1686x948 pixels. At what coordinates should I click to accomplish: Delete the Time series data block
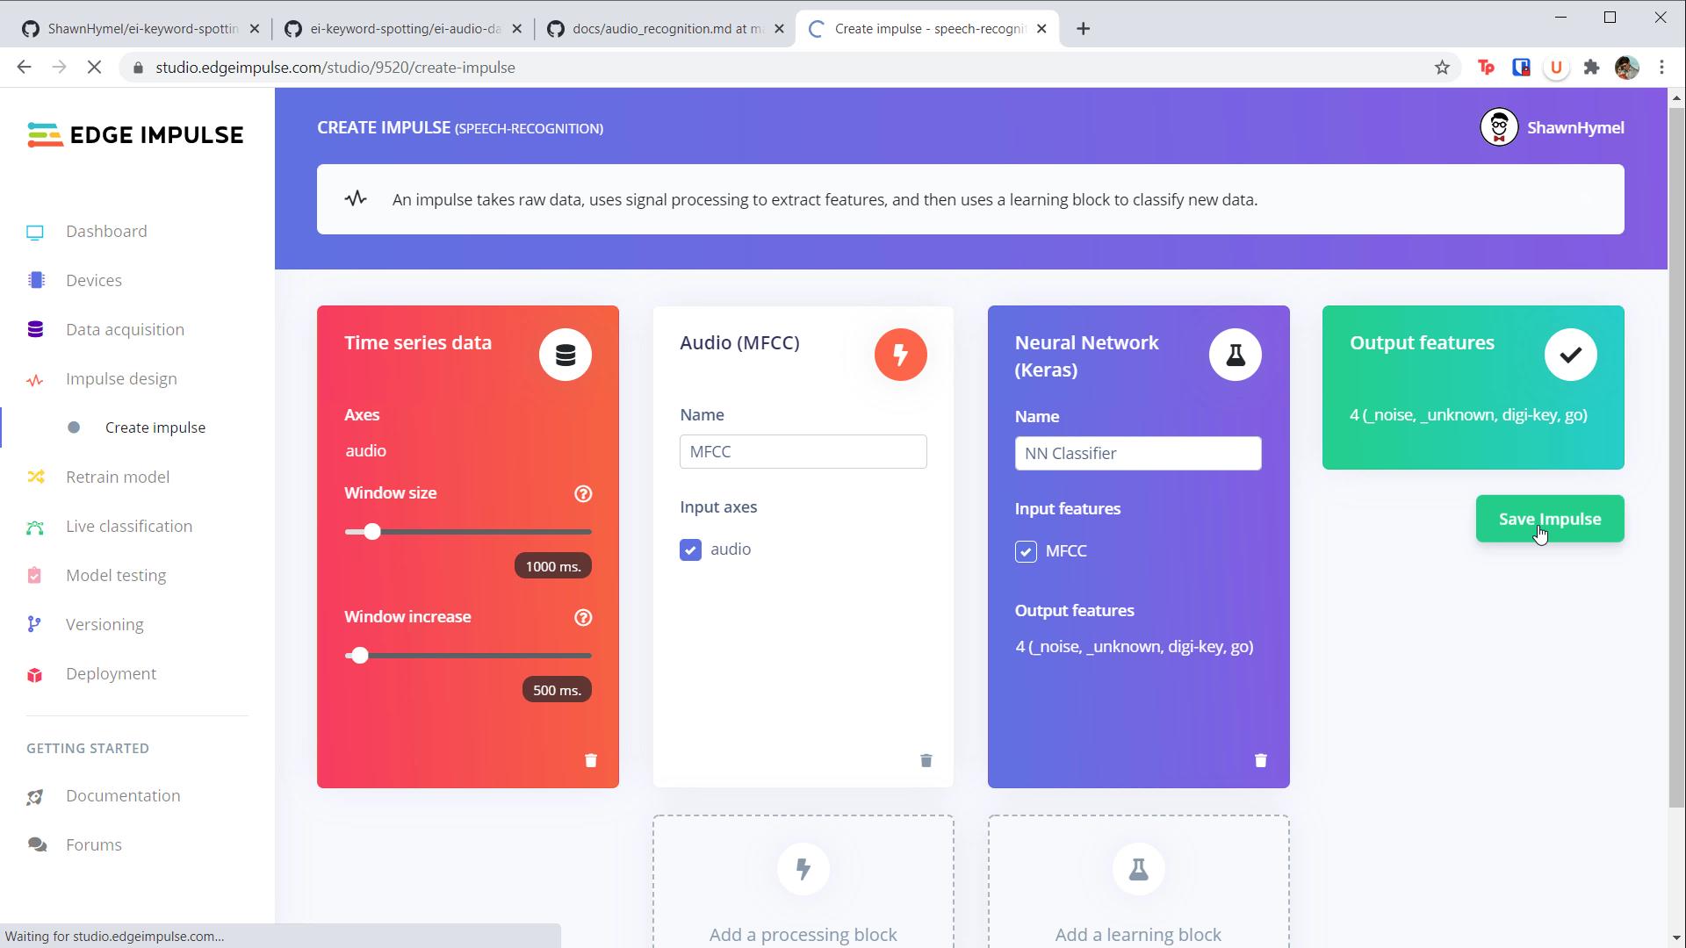click(591, 760)
